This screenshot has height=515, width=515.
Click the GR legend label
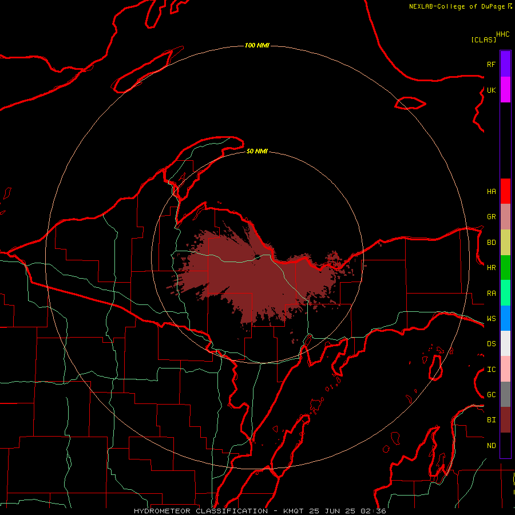click(x=491, y=217)
